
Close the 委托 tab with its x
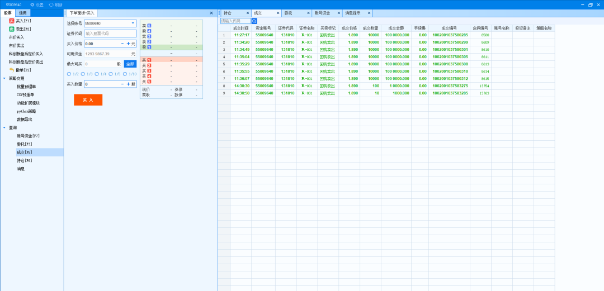309,13
